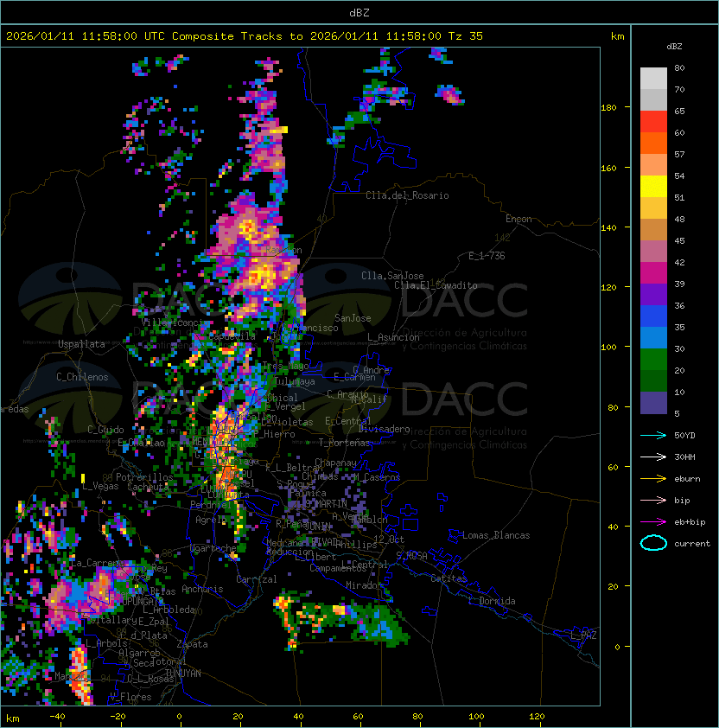Click the '50YD' legend label
719x728 pixels.
click(684, 435)
